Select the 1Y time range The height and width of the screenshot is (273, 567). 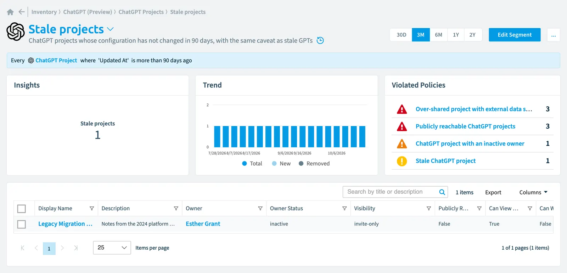pyautogui.click(x=456, y=35)
